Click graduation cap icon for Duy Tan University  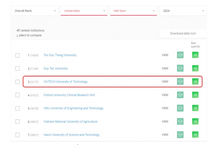tap(180, 68)
